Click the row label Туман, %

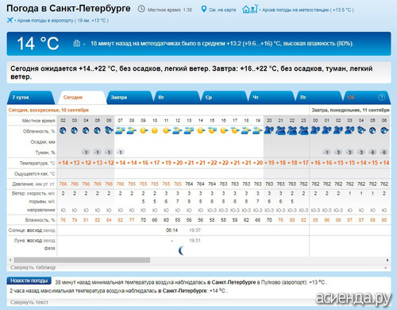[x=45, y=153]
